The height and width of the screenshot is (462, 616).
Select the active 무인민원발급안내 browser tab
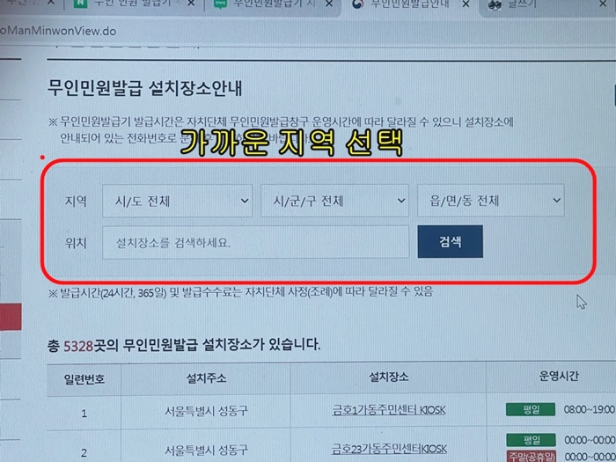pyautogui.click(x=408, y=4)
